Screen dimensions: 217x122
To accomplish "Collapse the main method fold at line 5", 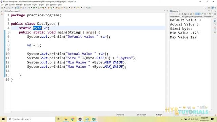I will click(x=10, y=32).
